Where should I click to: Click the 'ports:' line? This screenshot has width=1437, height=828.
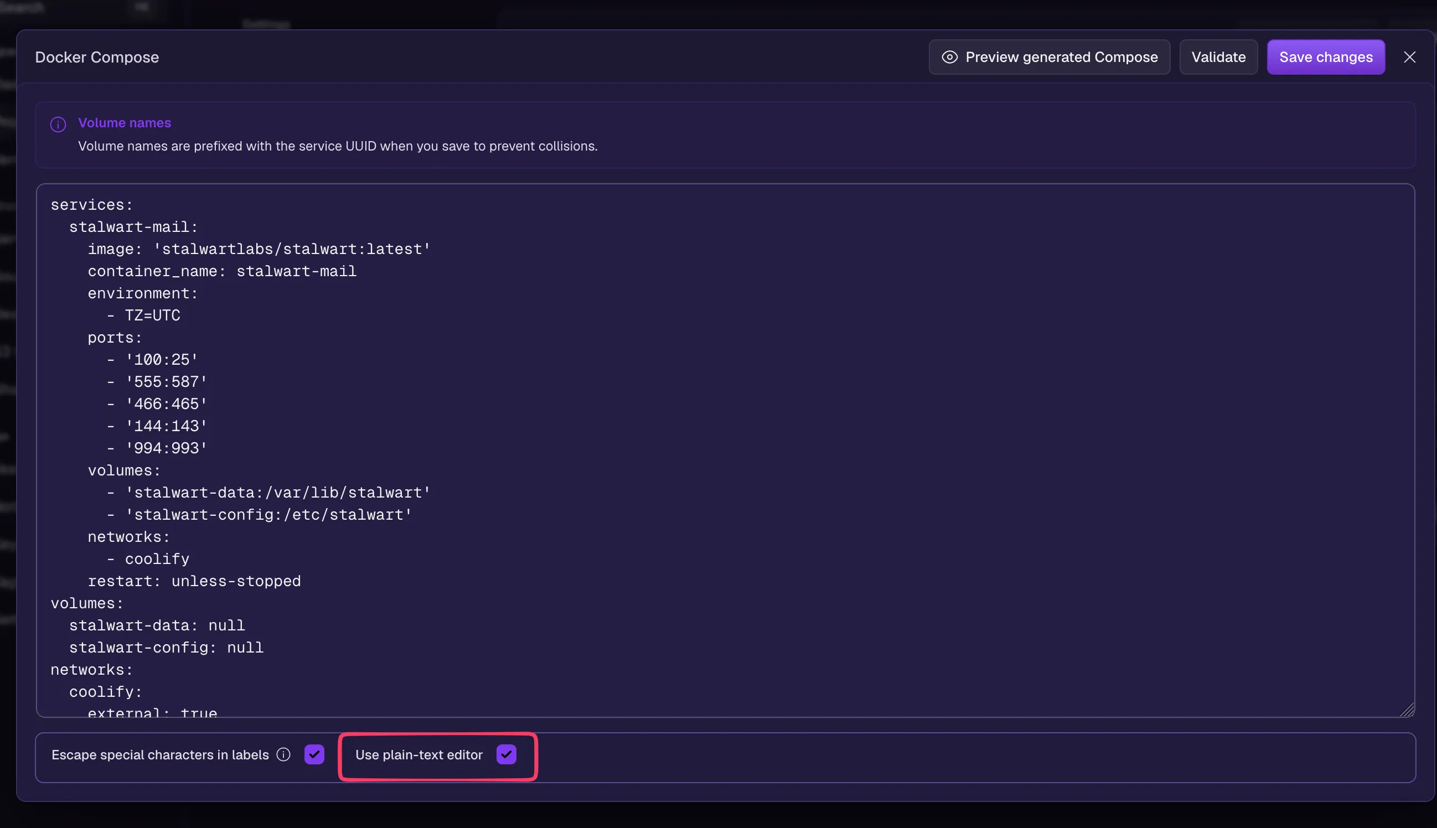115,338
